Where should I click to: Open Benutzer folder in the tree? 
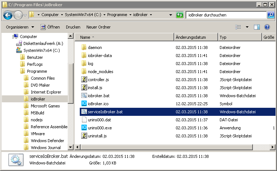click(x=35, y=57)
